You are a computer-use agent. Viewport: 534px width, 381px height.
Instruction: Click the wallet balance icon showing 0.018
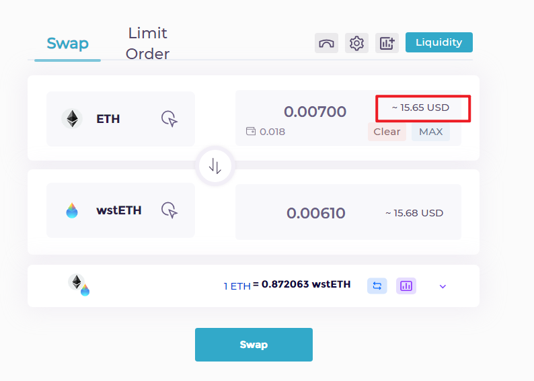[251, 131]
